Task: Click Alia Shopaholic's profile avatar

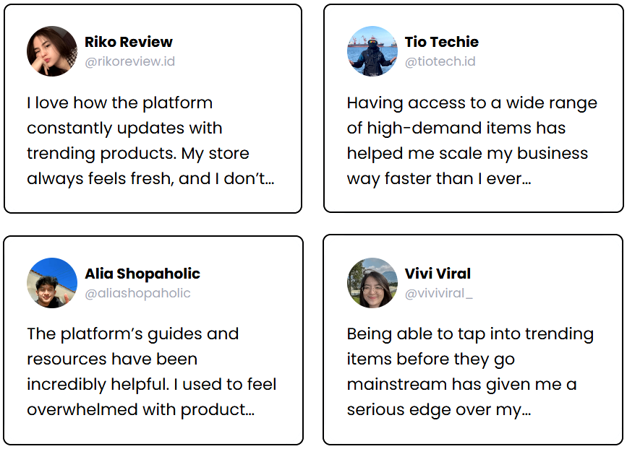Action: point(52,282)
